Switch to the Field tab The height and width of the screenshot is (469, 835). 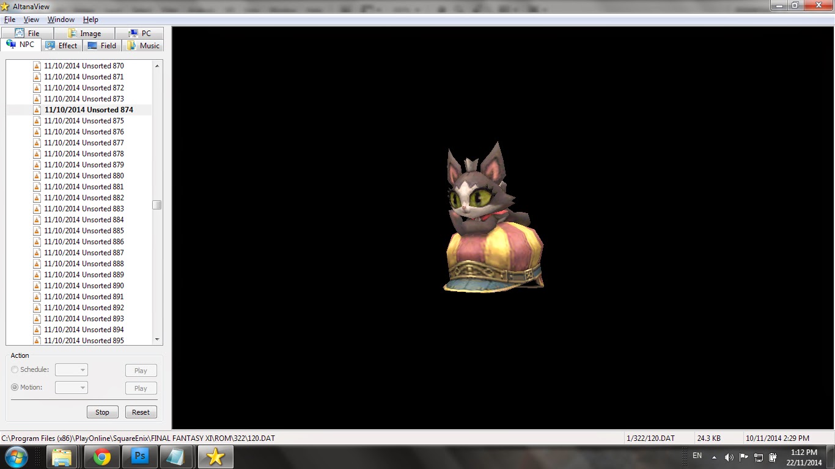(x=101, y=46)
